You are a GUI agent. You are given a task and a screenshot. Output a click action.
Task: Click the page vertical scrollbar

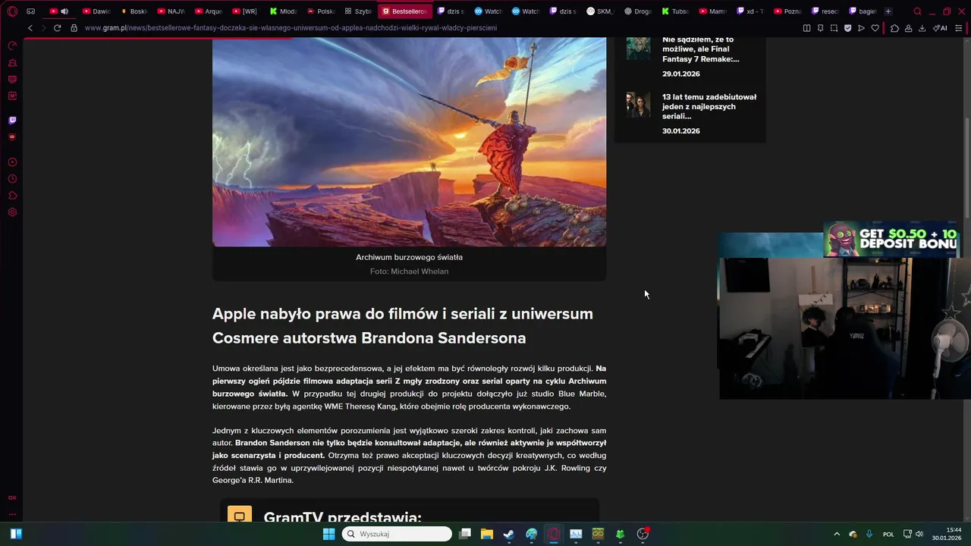coord(966,167)
